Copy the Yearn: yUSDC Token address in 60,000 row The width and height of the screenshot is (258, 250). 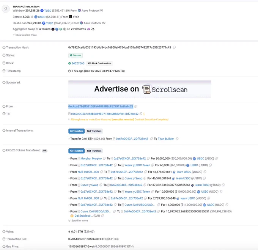pyautogui.click(x=153, y=165)
